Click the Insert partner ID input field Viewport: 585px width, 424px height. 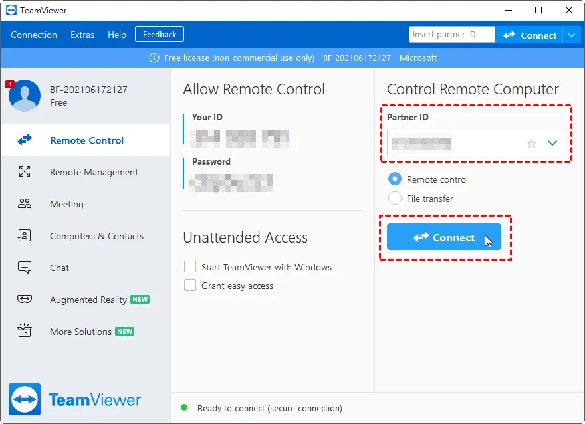452,34
